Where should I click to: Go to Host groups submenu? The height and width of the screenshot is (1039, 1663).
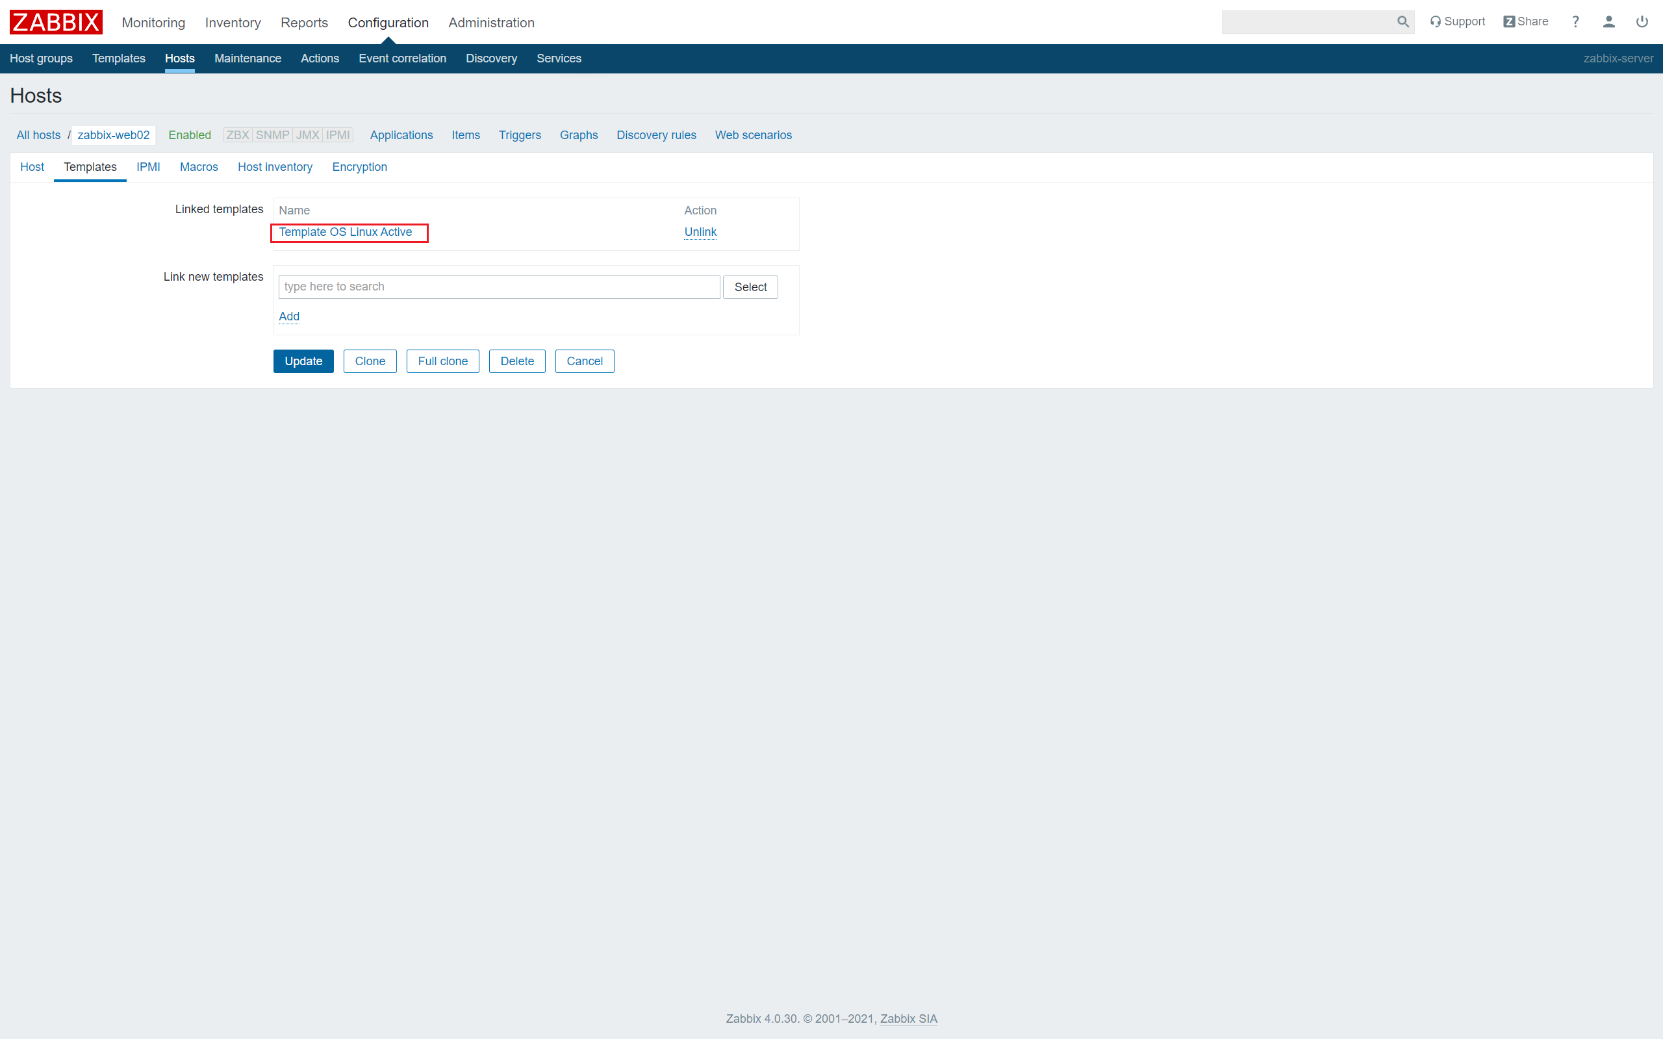point(41,58)
